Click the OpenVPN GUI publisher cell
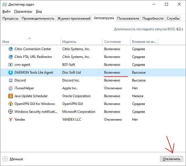The width and height of the screenshot is (186, 166). [x=73, y=104]
